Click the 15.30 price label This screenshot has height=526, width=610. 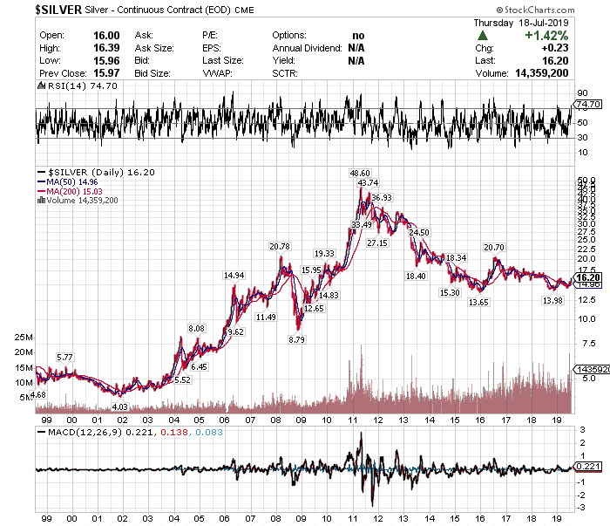[450, 293]
